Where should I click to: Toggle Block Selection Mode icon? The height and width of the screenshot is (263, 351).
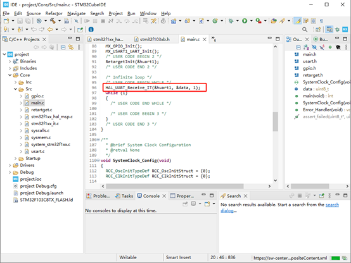[314, 21]
